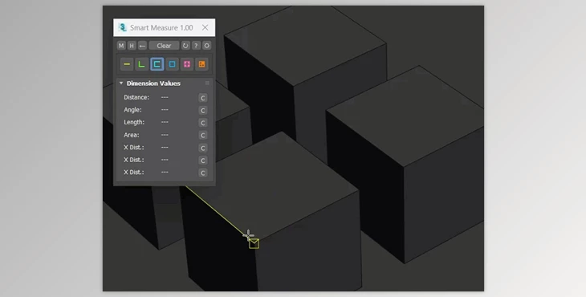The height and width of the screenshot is (297, 586).
Task: Close the Smart Measure window
Action: click(x=206, y=27)
